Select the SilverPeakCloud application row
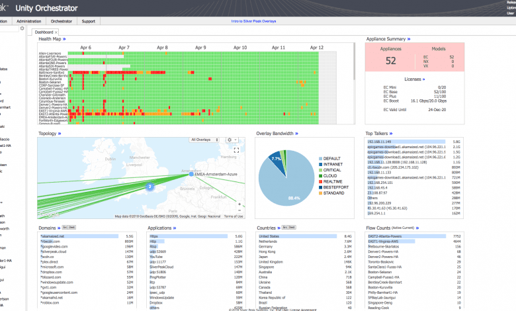Viewport: 516px width, 311px height. pyautogui.click(x=196, y=267)
